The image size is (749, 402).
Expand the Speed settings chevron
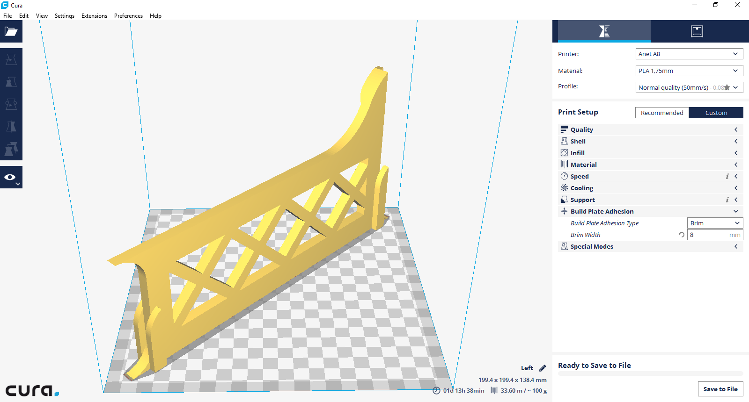(736, 176)
